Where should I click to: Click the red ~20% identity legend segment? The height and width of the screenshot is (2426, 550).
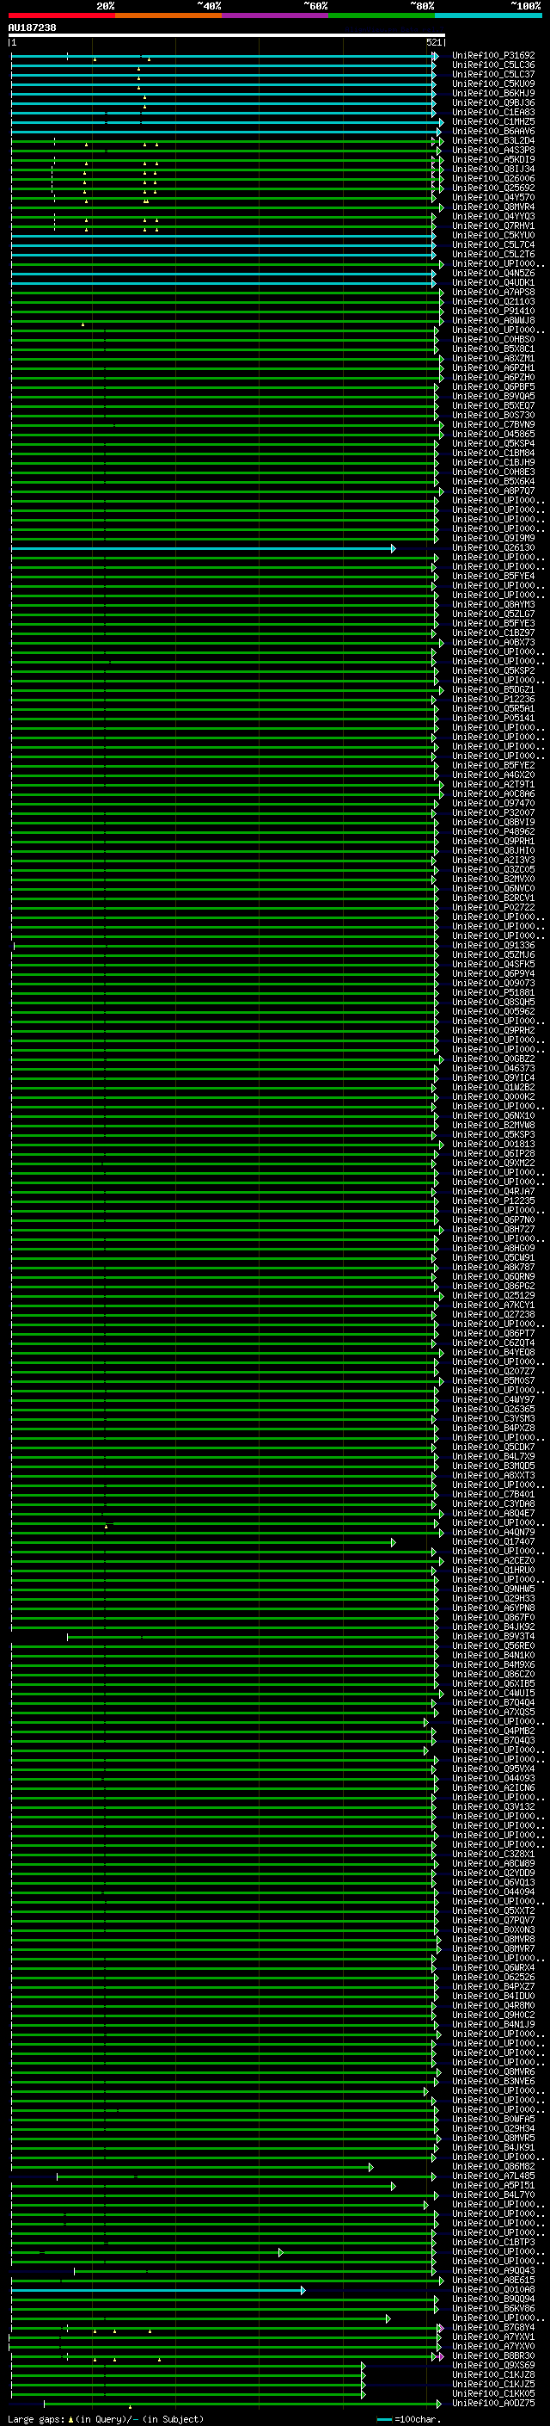[x=61, y=16]
